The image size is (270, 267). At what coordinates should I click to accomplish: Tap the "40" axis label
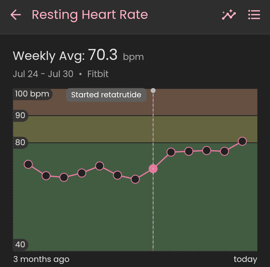pos(20,244)
